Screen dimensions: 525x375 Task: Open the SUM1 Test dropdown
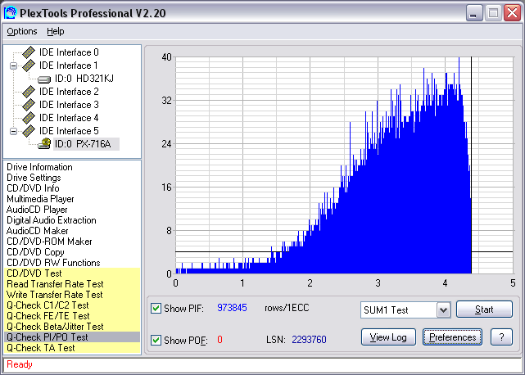[443, 310]
